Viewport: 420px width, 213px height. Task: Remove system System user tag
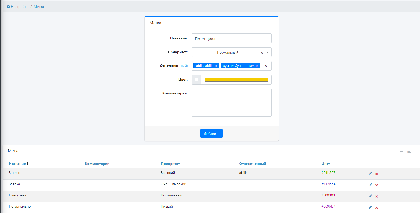click(257, 66)
